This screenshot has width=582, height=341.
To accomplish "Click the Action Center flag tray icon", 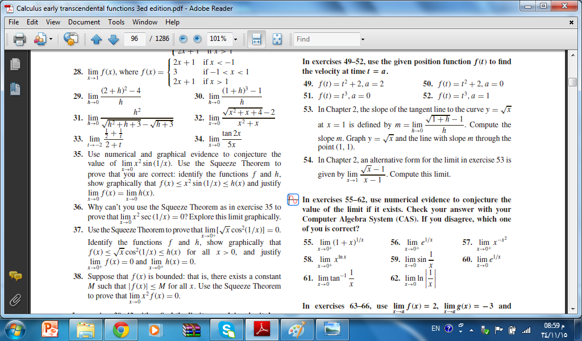I will 498,330.
